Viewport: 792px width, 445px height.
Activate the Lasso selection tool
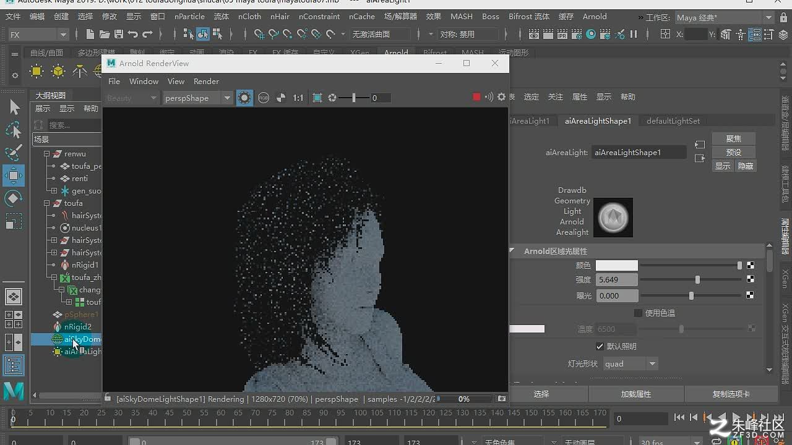point(14,130)
